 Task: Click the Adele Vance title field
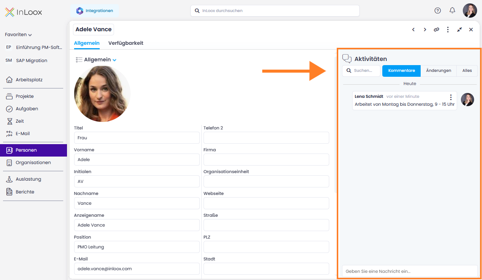tap(93, 29)
